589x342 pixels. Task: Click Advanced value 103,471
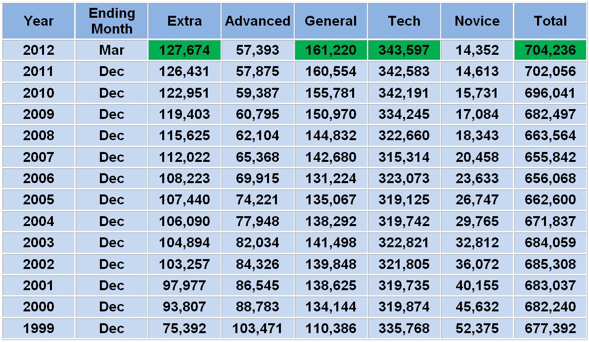click(258, 329)
